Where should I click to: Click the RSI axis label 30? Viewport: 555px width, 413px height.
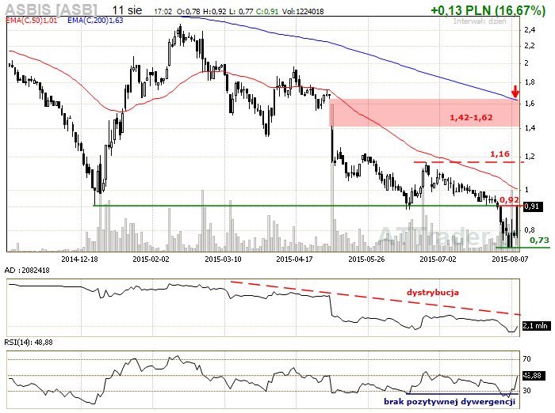(x=526, y=390)
